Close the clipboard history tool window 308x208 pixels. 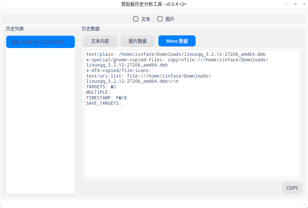(x=303, y=4)
